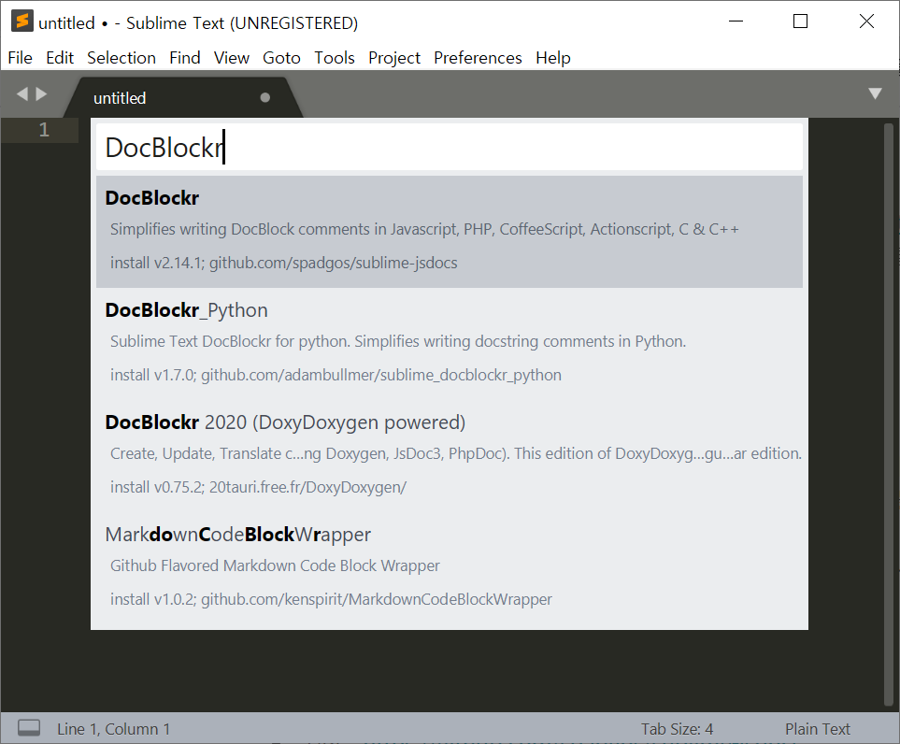The width and height of the screenshot is (900, 744).
Task: Open the tab list dropdown arrow
Action: click(875, 93)
